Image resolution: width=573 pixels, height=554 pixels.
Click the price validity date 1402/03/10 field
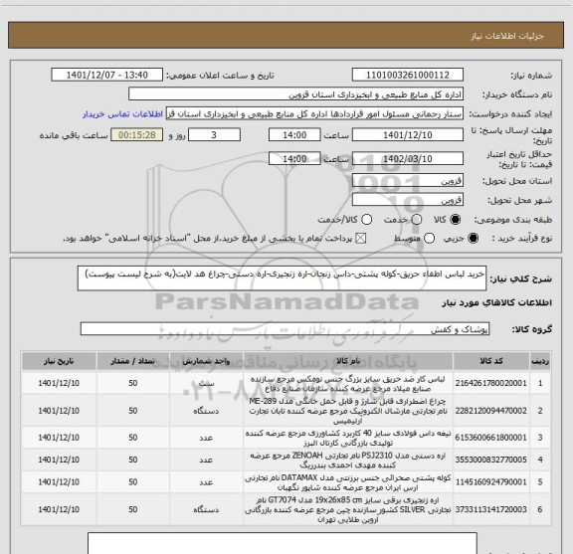coord(408,158)
